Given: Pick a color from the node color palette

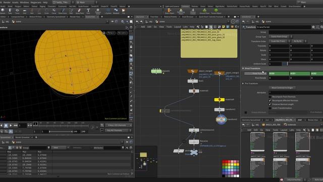Looking at the screenshot, I should point(231,168).
